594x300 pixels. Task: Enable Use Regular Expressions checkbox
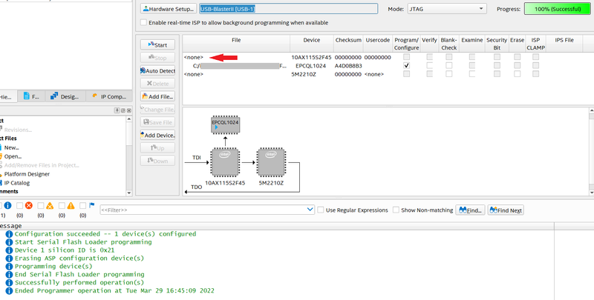[322, 210]
